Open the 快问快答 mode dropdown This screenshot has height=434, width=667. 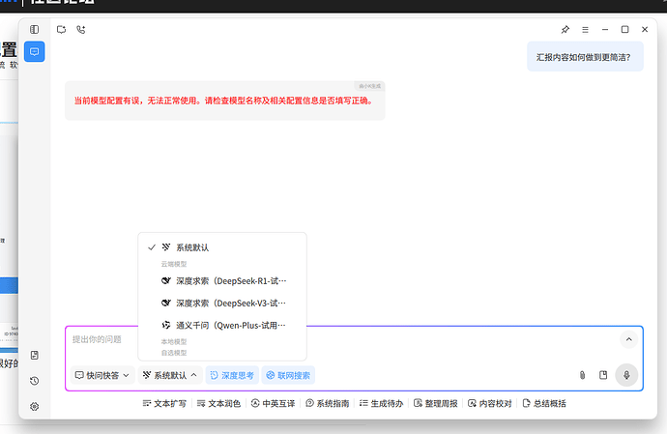pos(102,375)
